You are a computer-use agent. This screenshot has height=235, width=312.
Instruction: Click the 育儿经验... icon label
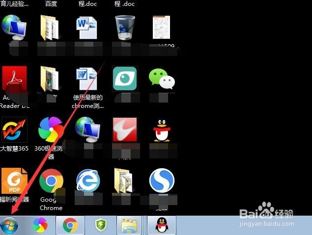click(14, 3)
